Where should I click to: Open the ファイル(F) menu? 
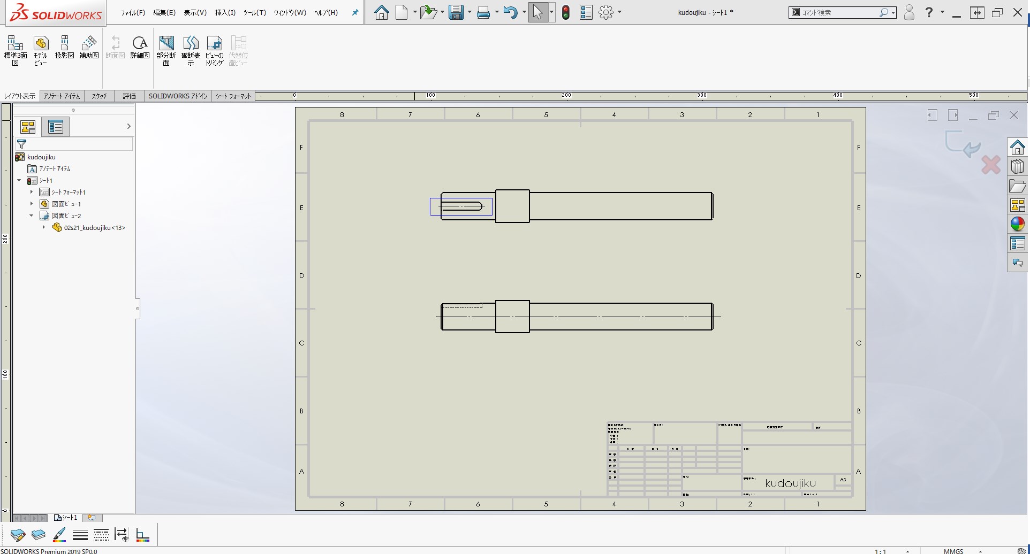(x=133, y=12)
